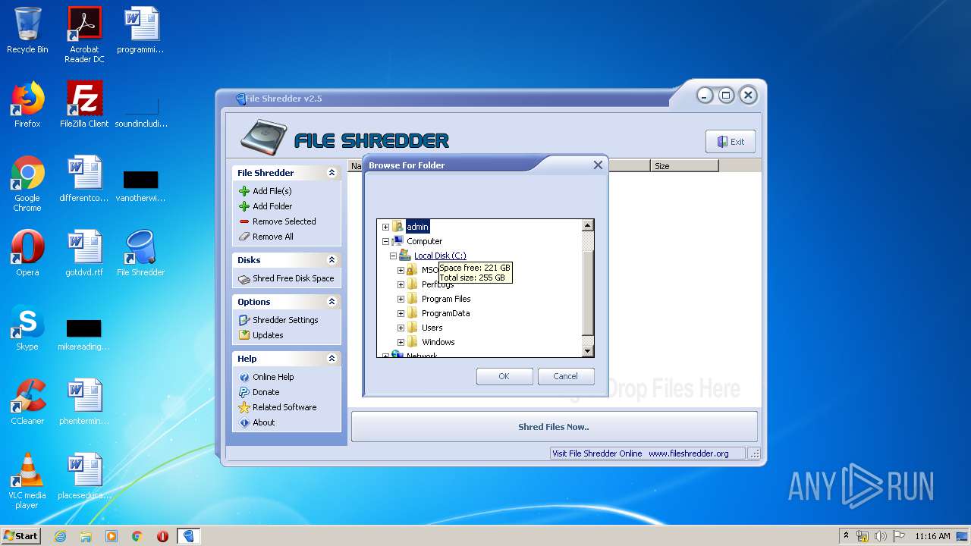Select the ProgramData folder
971x546 pixels.
(x=445, y=313)
